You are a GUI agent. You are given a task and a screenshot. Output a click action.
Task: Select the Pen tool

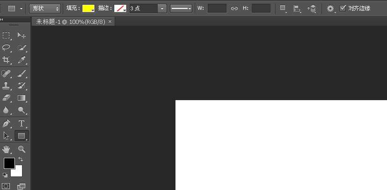7,124
